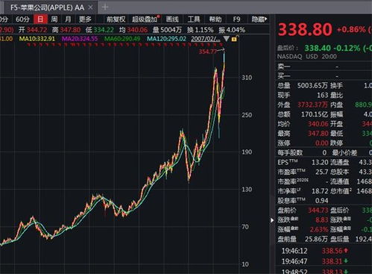This screenshot has height=274, width=372.
Task: Click the EPS TTM 13.20 value
Action: (x=320, y=163)
